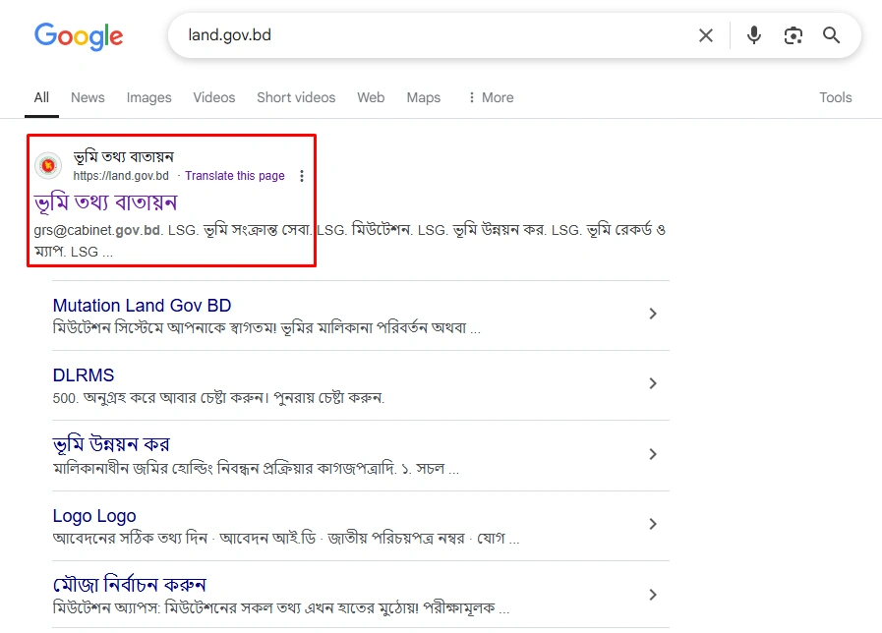882x633 pixels.
Task: Click the site name above https://land.gov.bd
Action: 124,157
